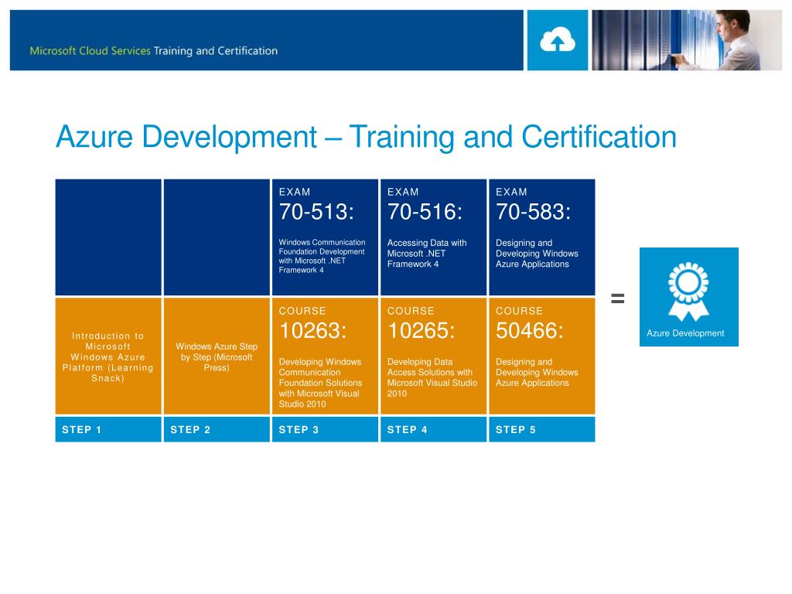Click the slide title 'Azure Development – Training and Certification'
This screenshot has height=594, width=792.
click(x=366, y=137)
